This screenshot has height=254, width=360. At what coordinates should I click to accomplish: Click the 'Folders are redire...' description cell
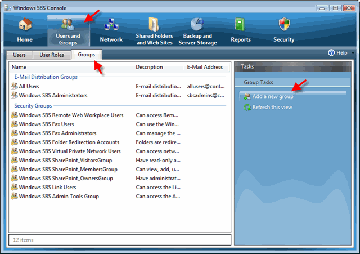coord(158,142)
